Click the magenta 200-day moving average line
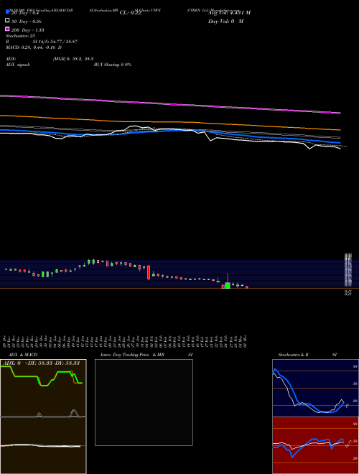 (170, 104)
